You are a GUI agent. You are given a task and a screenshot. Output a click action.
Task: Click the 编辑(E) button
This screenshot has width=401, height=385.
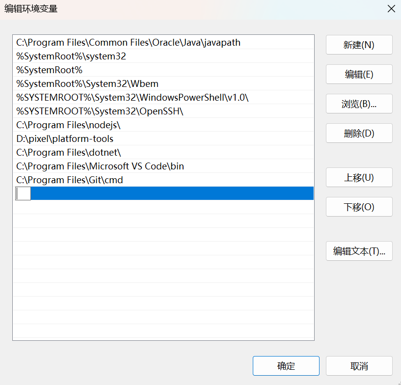tap(359, 74)
